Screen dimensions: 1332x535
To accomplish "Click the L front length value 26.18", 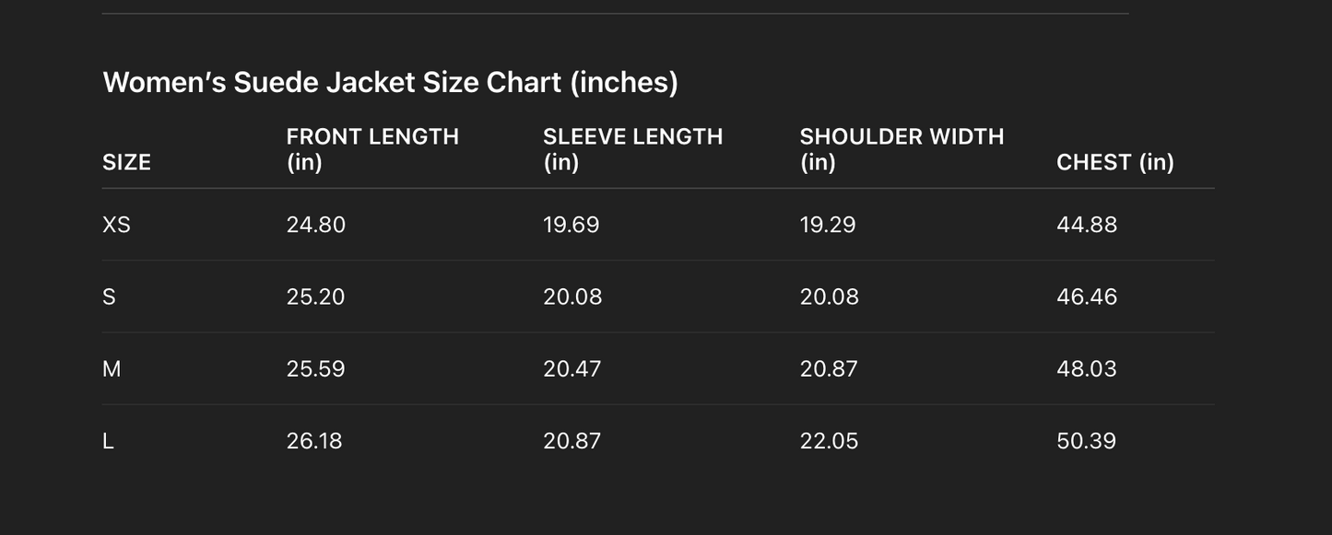I will (x=313, y=441).
